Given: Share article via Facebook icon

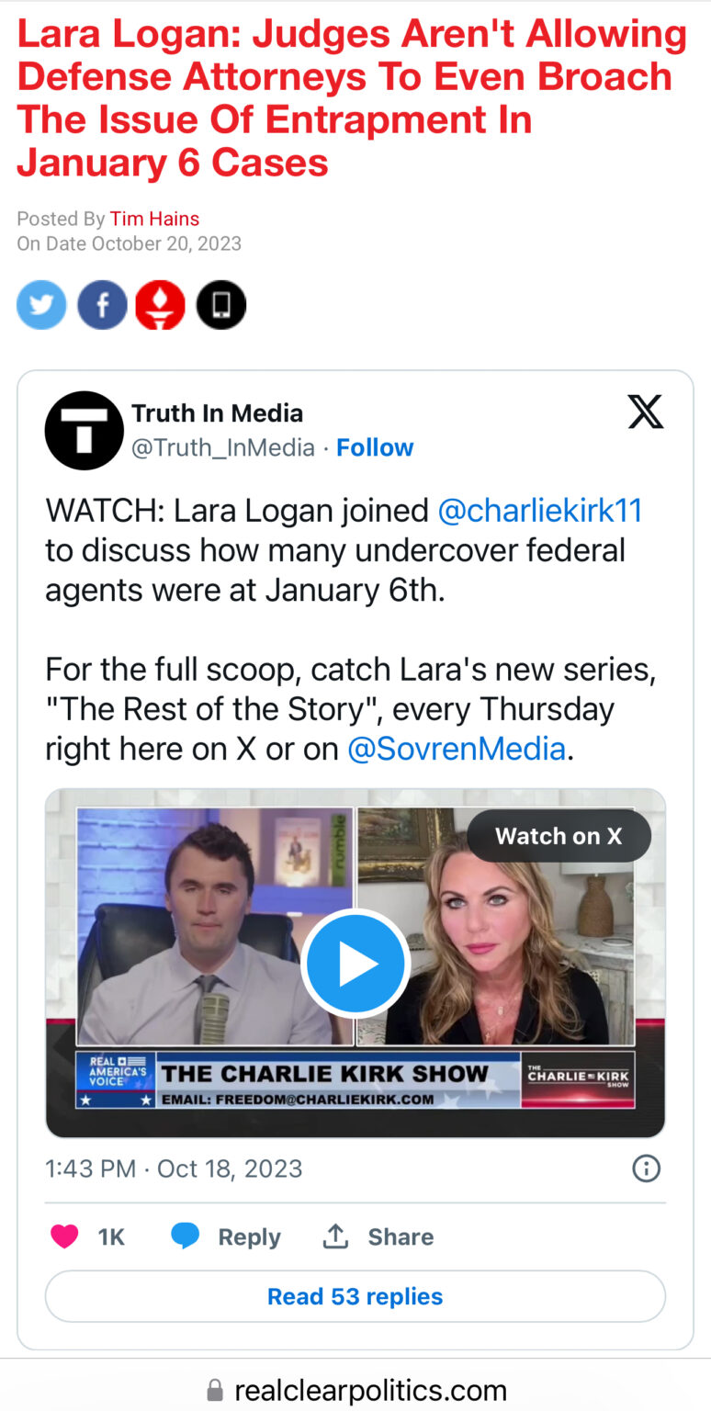Looking at the screenshot, I should point(102,305).
